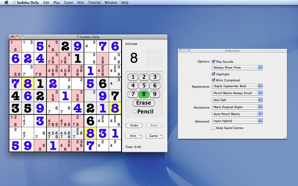
Task: Select the black 6 cell in row seven
Action: pyautogui.click(x=90, y=121)
